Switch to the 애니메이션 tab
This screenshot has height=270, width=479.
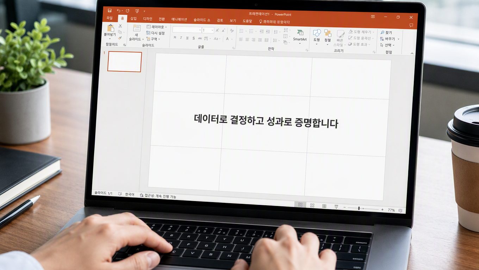[179, 20]
